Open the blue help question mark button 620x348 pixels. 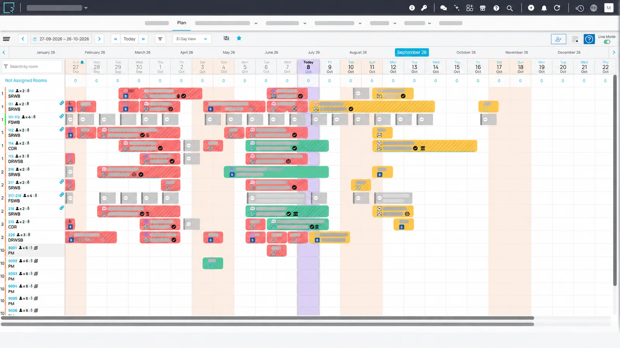[x=589, y=39]
